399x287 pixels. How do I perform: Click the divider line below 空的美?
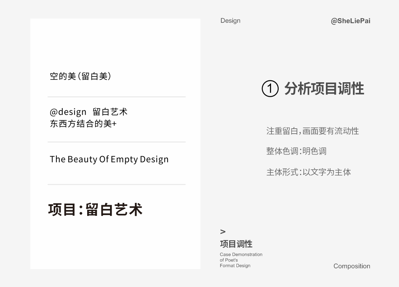pyautogui.click(x=117, y=97)
